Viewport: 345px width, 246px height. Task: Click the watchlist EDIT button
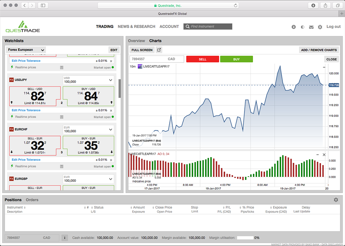point(114,50)
